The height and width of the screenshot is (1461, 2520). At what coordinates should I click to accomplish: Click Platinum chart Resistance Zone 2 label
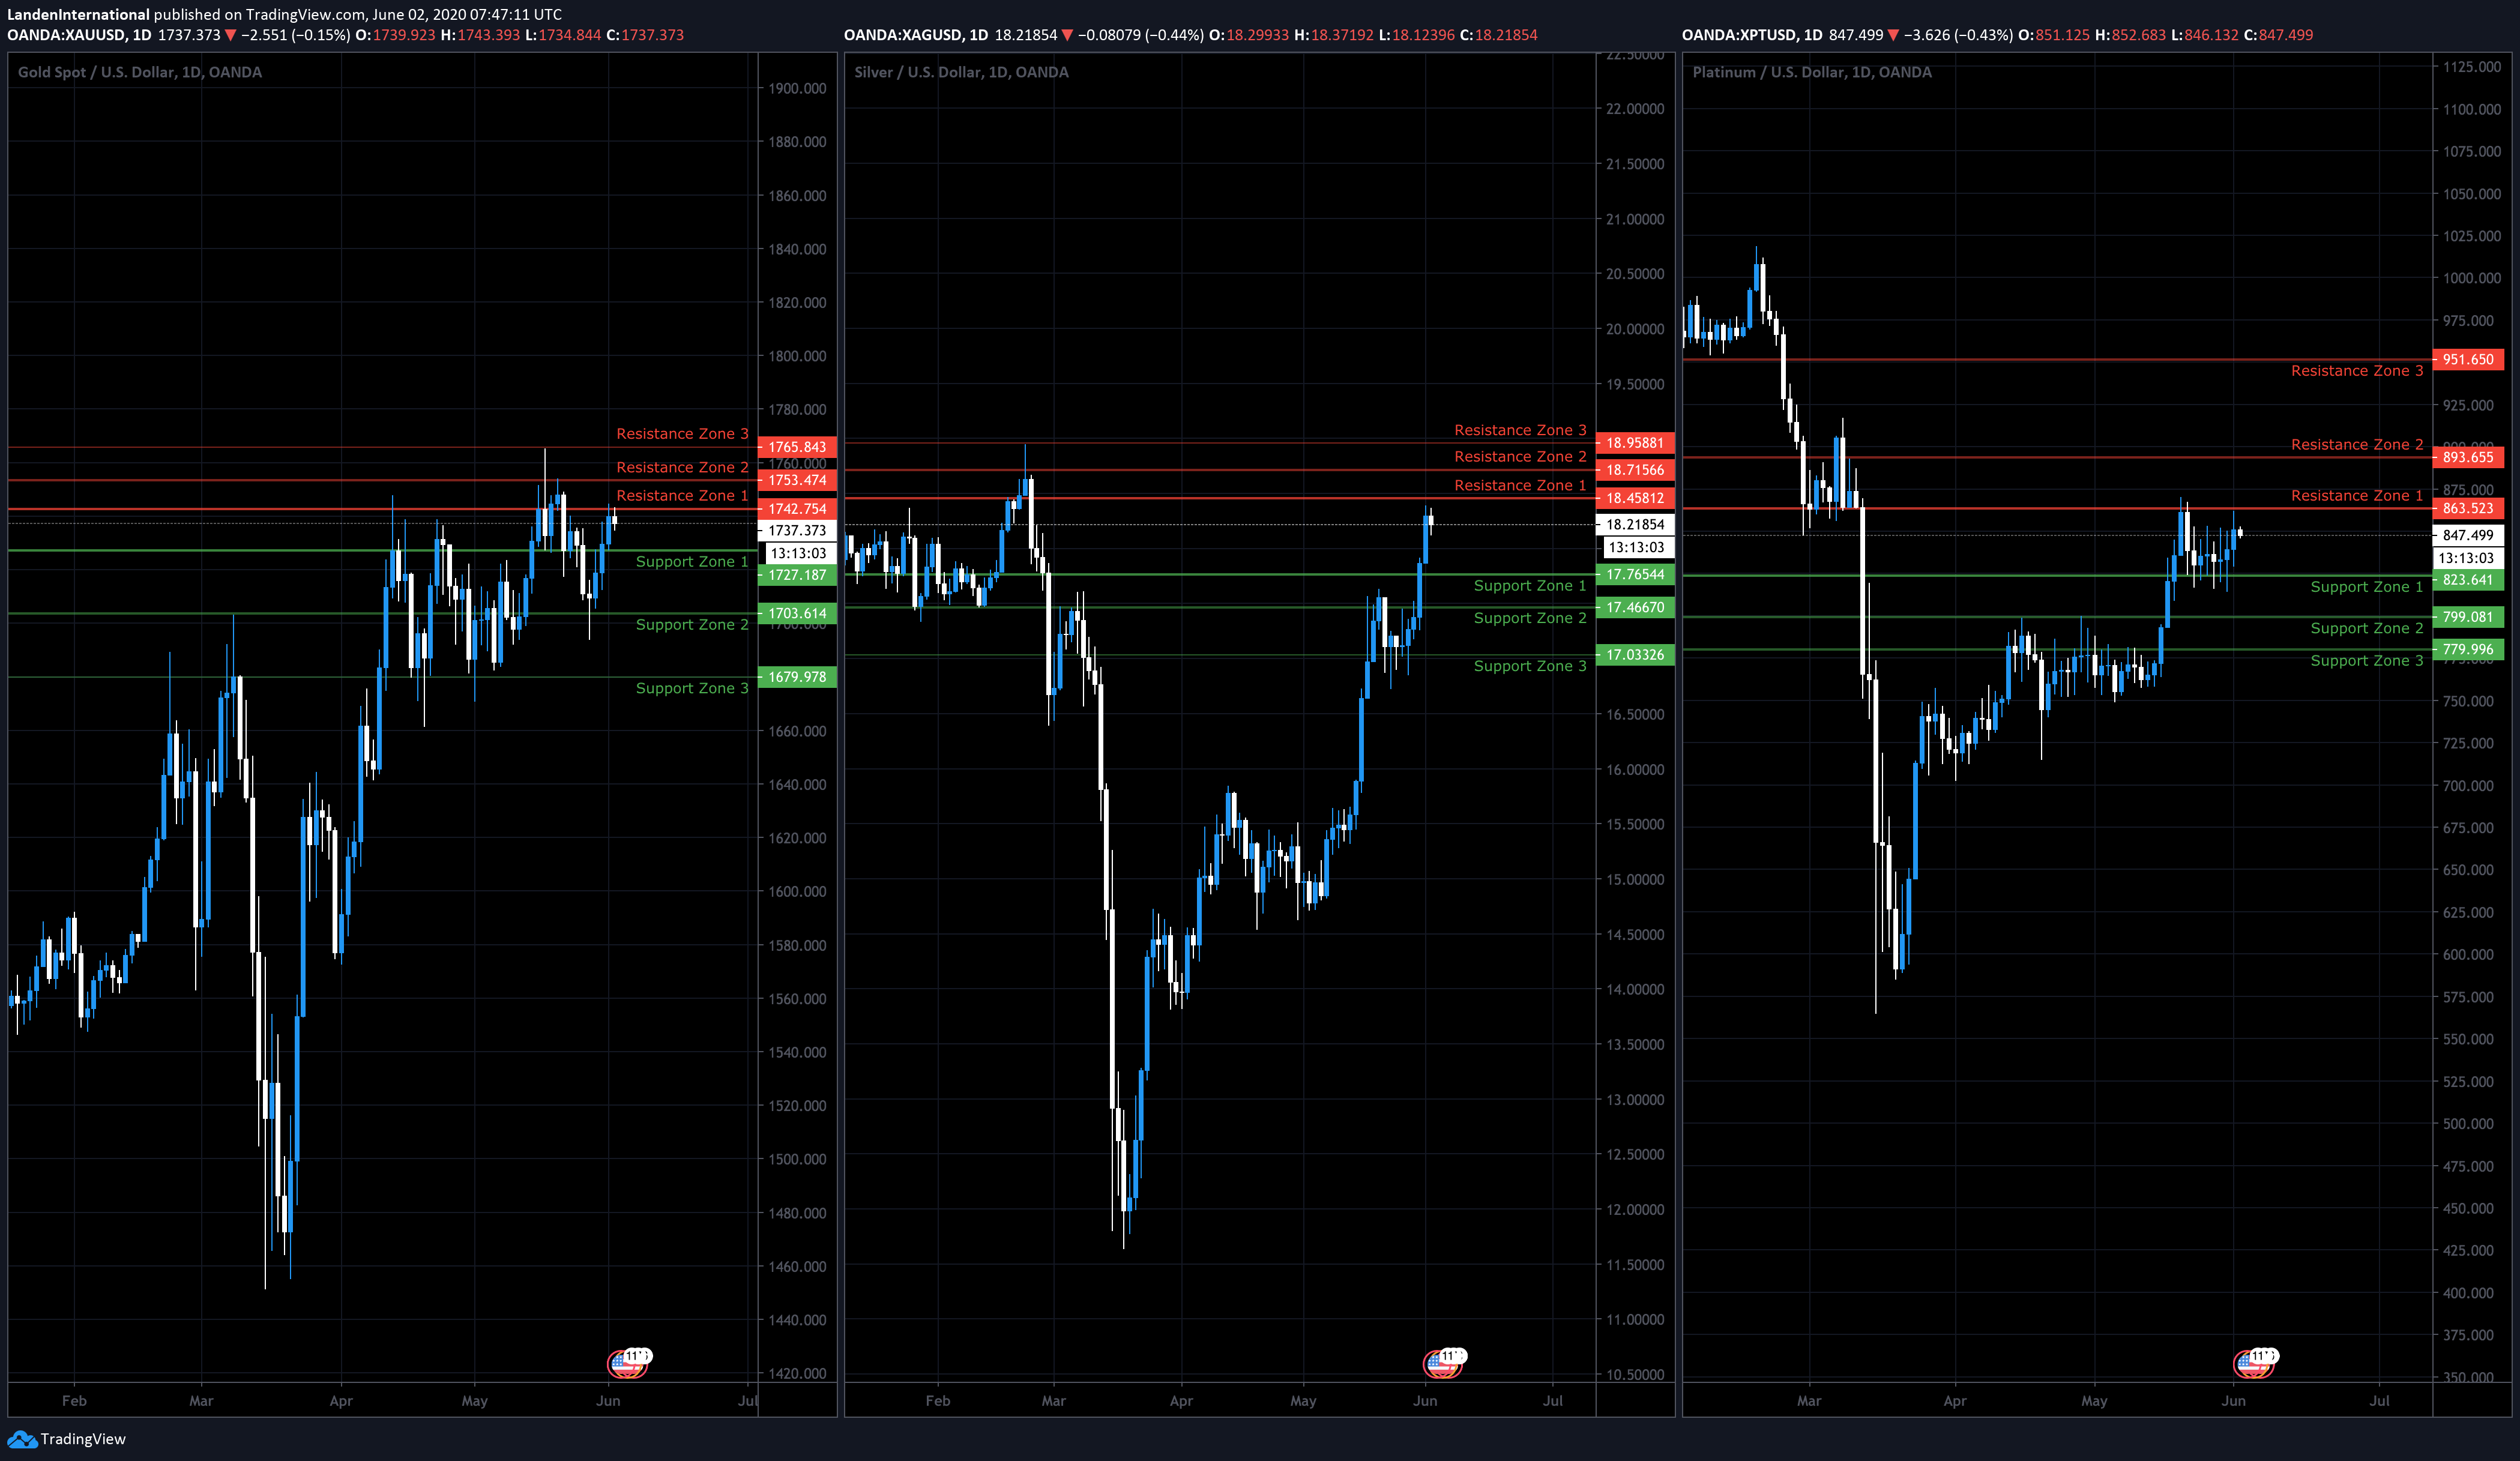2357,445
